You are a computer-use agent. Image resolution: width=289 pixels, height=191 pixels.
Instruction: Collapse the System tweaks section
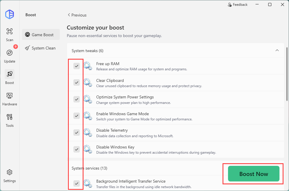point(277,51)
